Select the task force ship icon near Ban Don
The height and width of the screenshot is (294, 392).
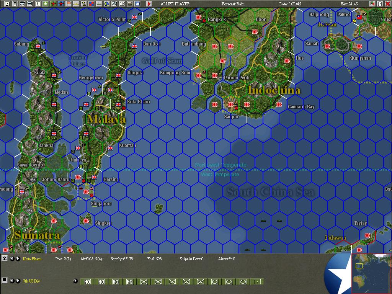(x=103, y=46)
